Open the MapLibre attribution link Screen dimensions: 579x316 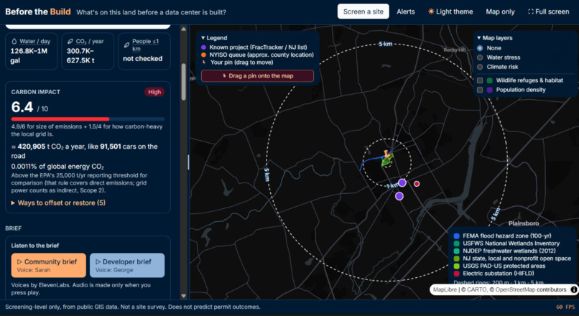tap(445, 290)
